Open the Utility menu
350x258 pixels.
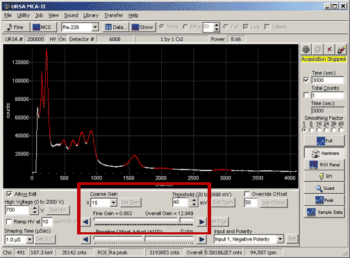[23, 15]
